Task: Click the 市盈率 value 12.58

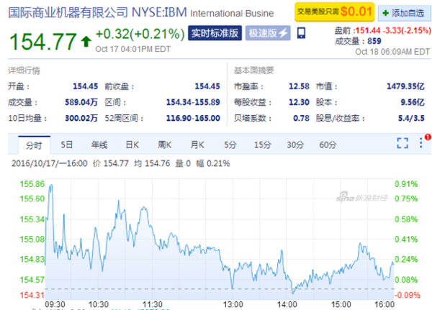Action: click(299, 86)
